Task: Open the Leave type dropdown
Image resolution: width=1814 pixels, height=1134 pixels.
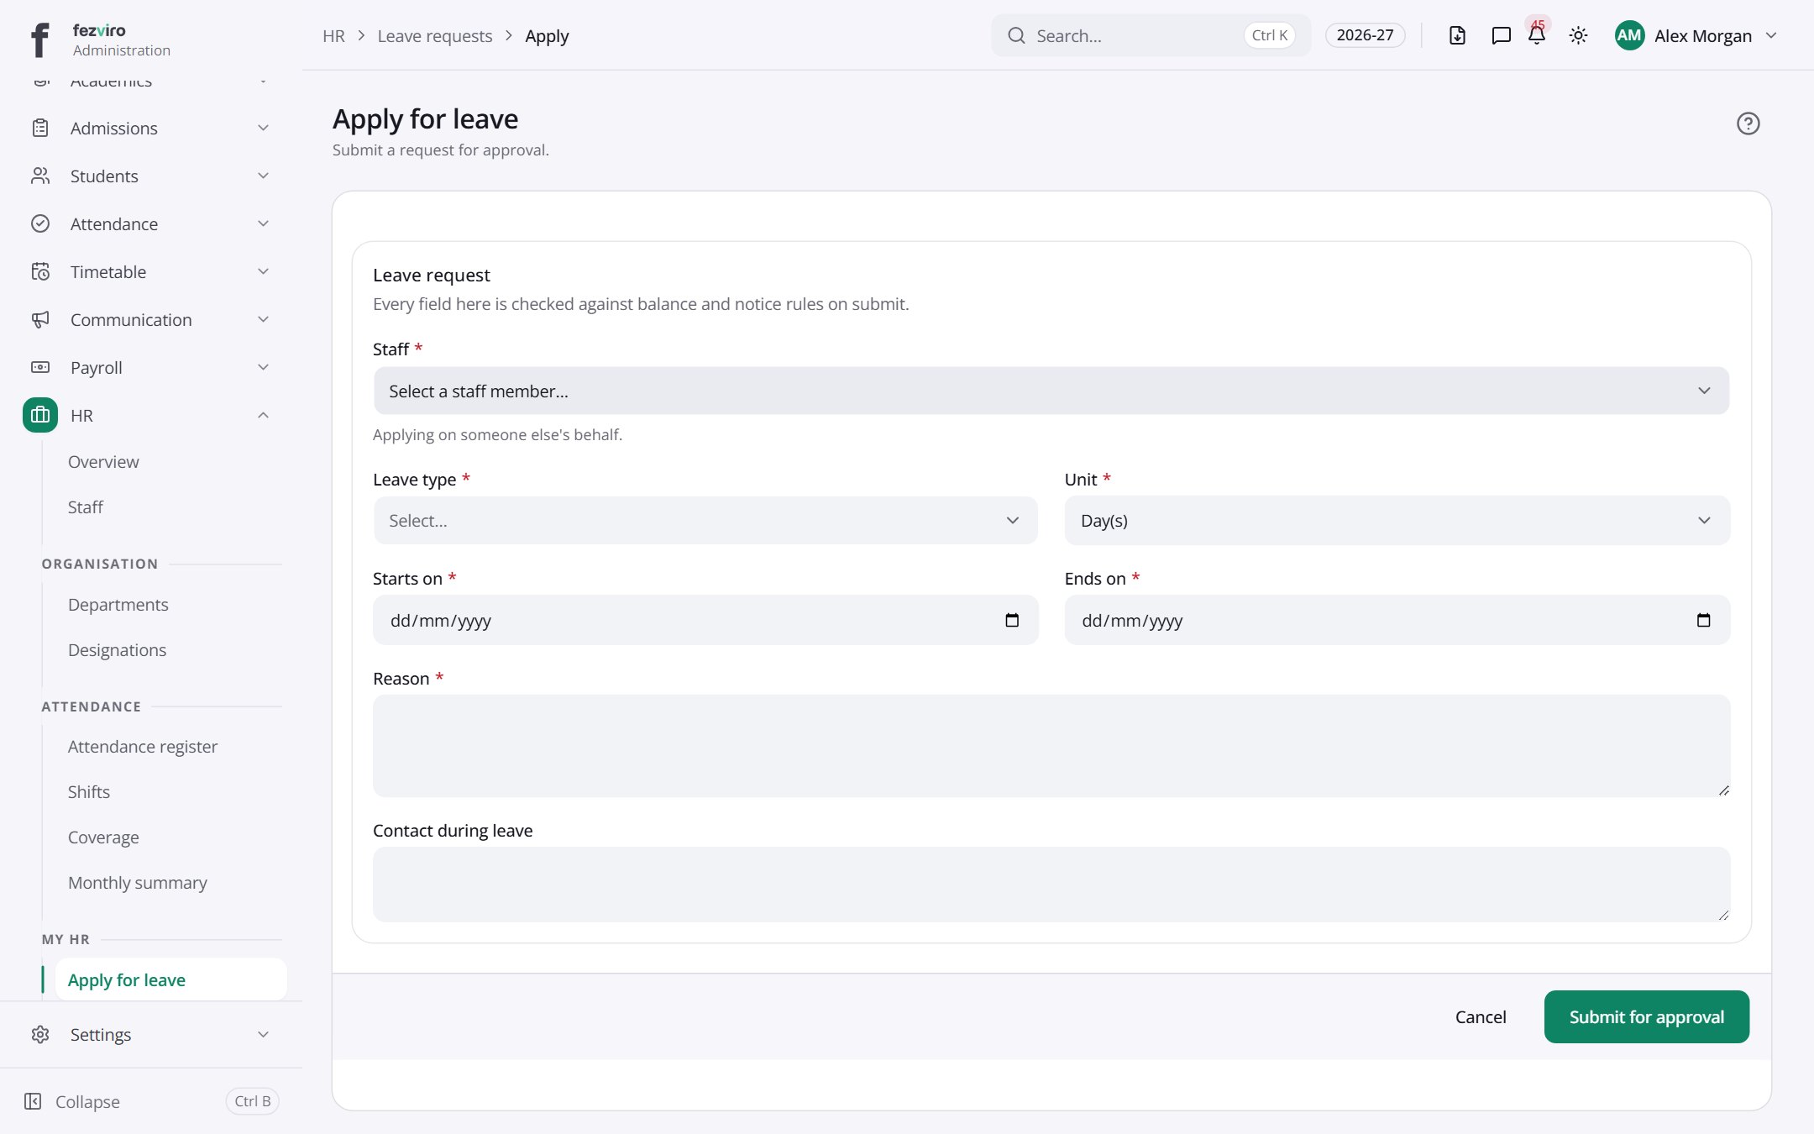Action: point(705,520)
